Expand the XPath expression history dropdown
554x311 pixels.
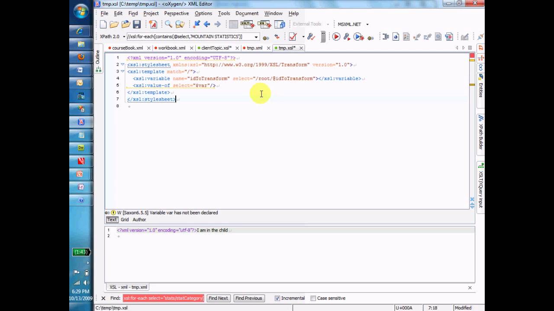pyautogui.click(x=256, y=37)
